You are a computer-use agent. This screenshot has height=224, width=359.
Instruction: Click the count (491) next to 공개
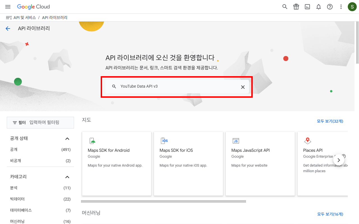point(66,150)
